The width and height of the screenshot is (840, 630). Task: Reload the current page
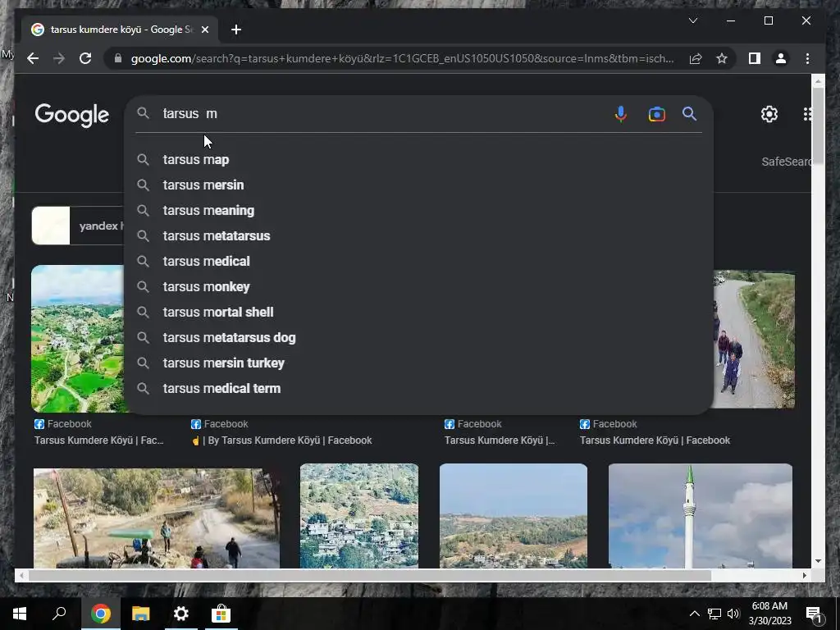85,58
